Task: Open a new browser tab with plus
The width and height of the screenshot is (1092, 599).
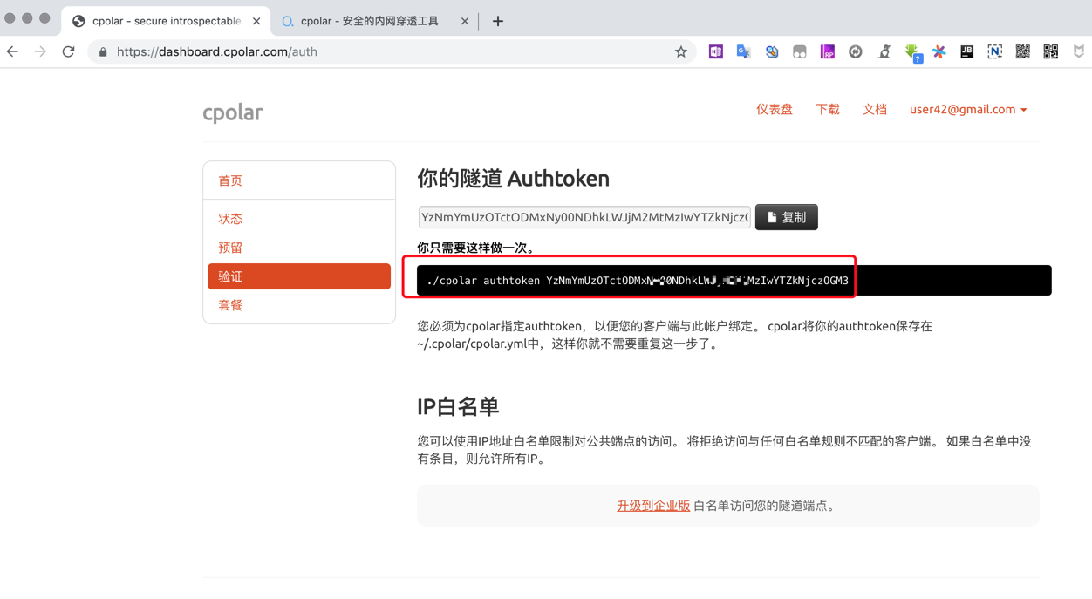Action: pyautogui.click(x=497, y=21)
